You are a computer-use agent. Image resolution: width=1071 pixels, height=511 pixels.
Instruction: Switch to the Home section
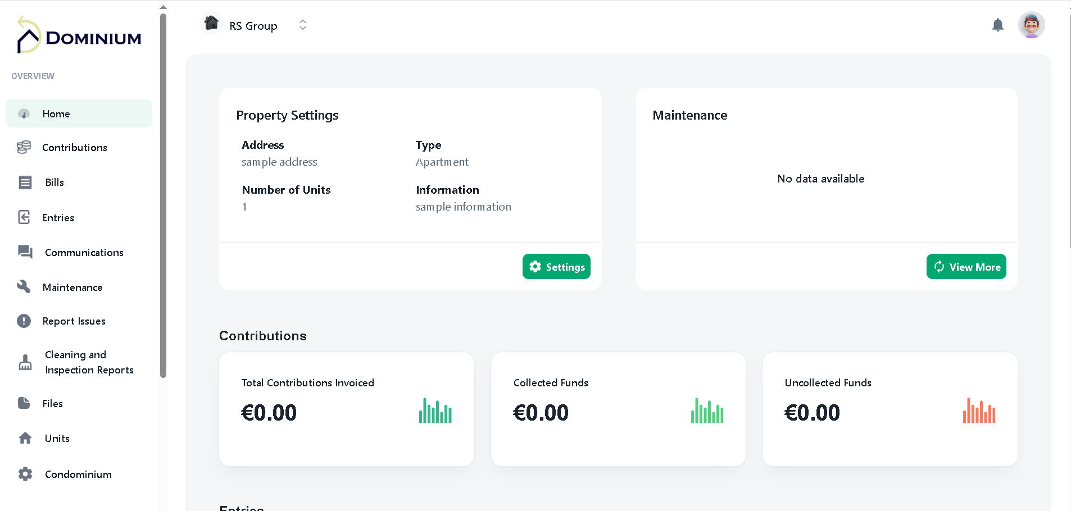(x=56, y=113)
